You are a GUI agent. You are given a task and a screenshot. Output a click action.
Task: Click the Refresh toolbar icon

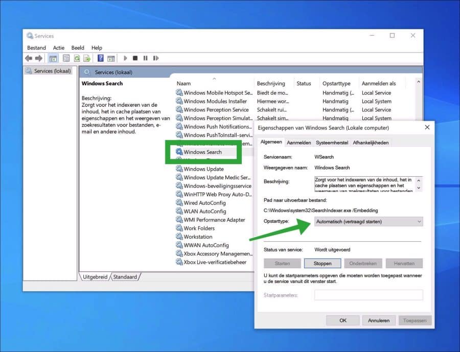(x=77, y=58)
